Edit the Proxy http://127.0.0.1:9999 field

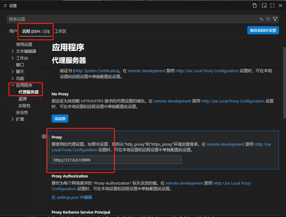116,160
